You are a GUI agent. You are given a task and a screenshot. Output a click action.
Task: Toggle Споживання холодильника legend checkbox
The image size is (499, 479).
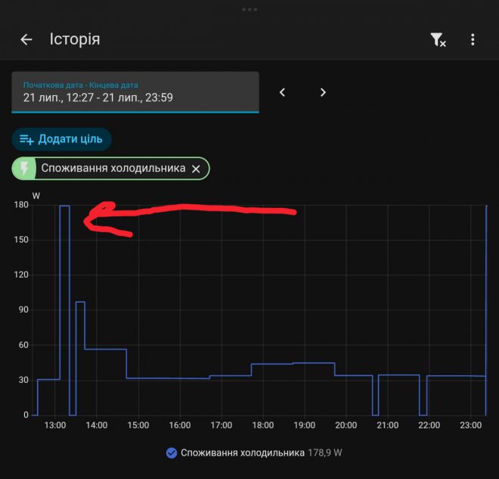click(x=172, y=453)
